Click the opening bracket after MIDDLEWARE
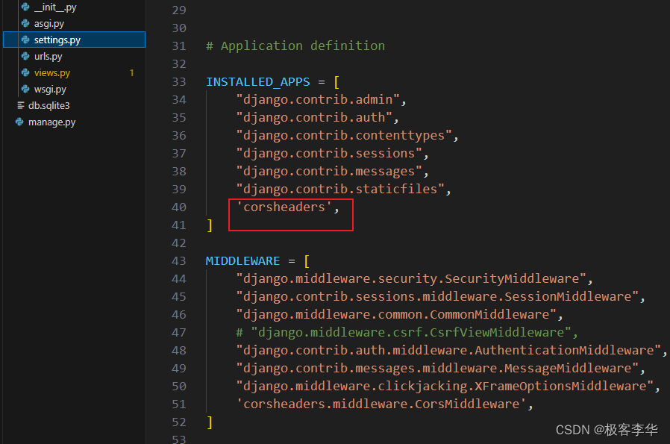Image resolution: width=670 pixels, height=444 pixels. pos(307,260)
